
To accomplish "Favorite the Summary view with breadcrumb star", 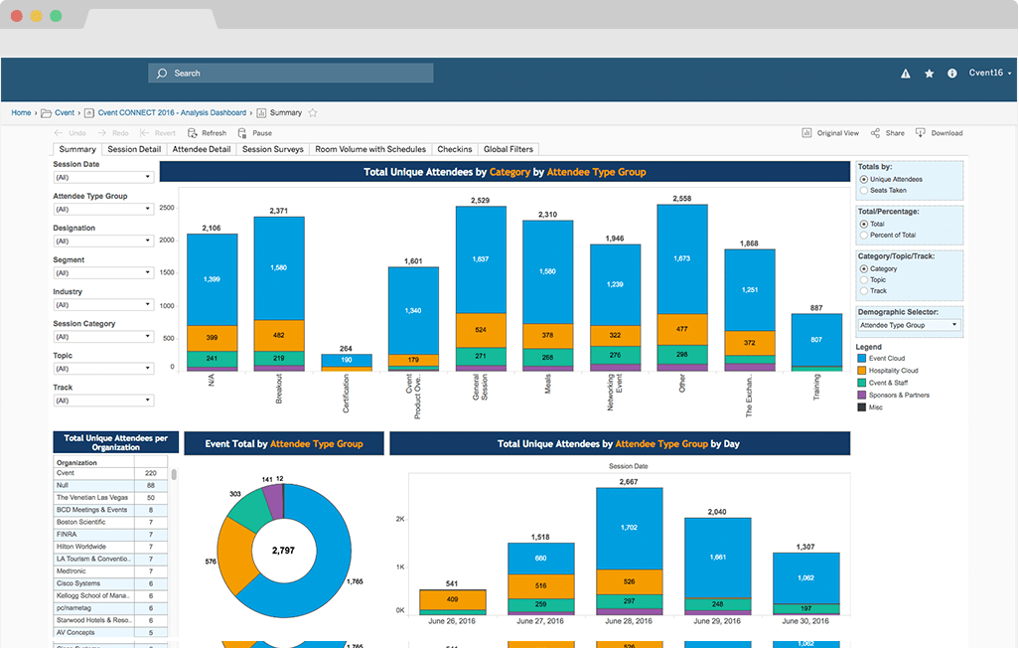I will click(x=313, y=113).
